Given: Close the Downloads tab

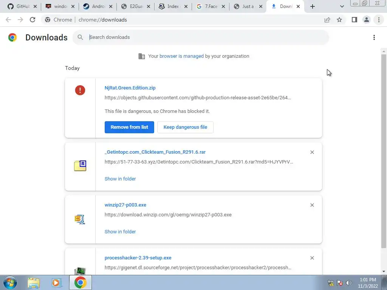Looking at the screenshot, I should coord(298,7).
